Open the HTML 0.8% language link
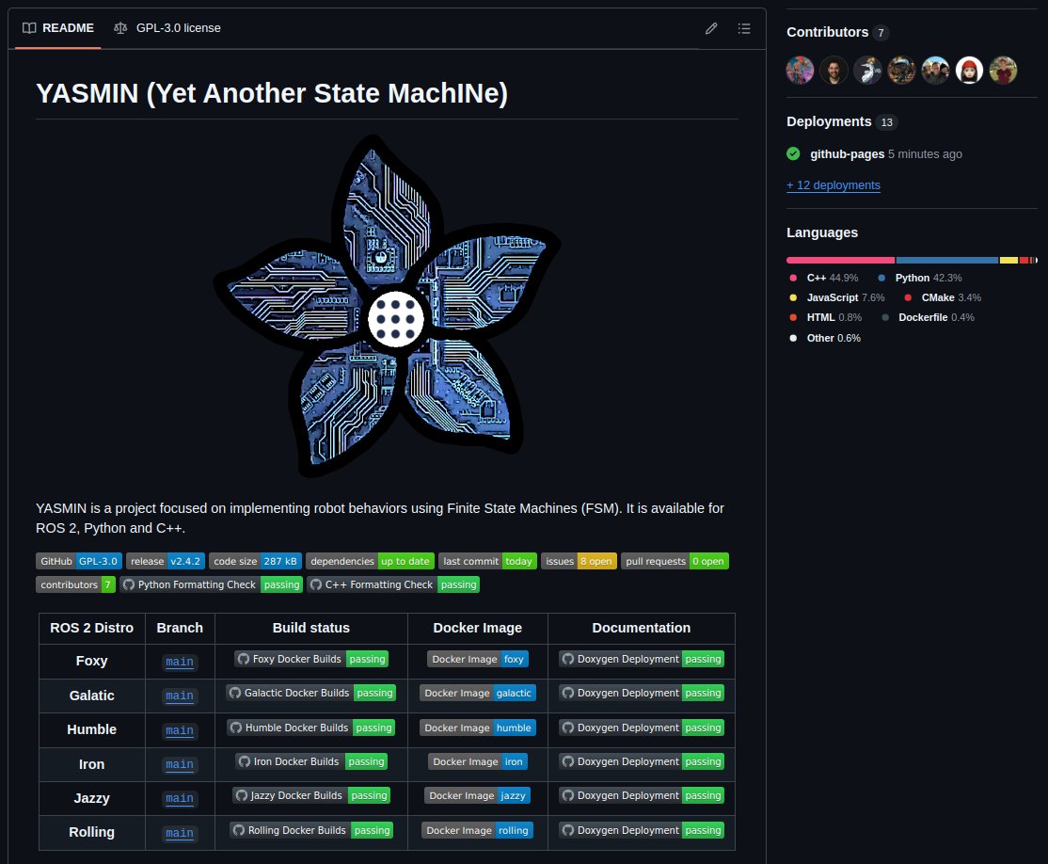The width and height of the screenshot is (1048, 864). pos(826,318)
